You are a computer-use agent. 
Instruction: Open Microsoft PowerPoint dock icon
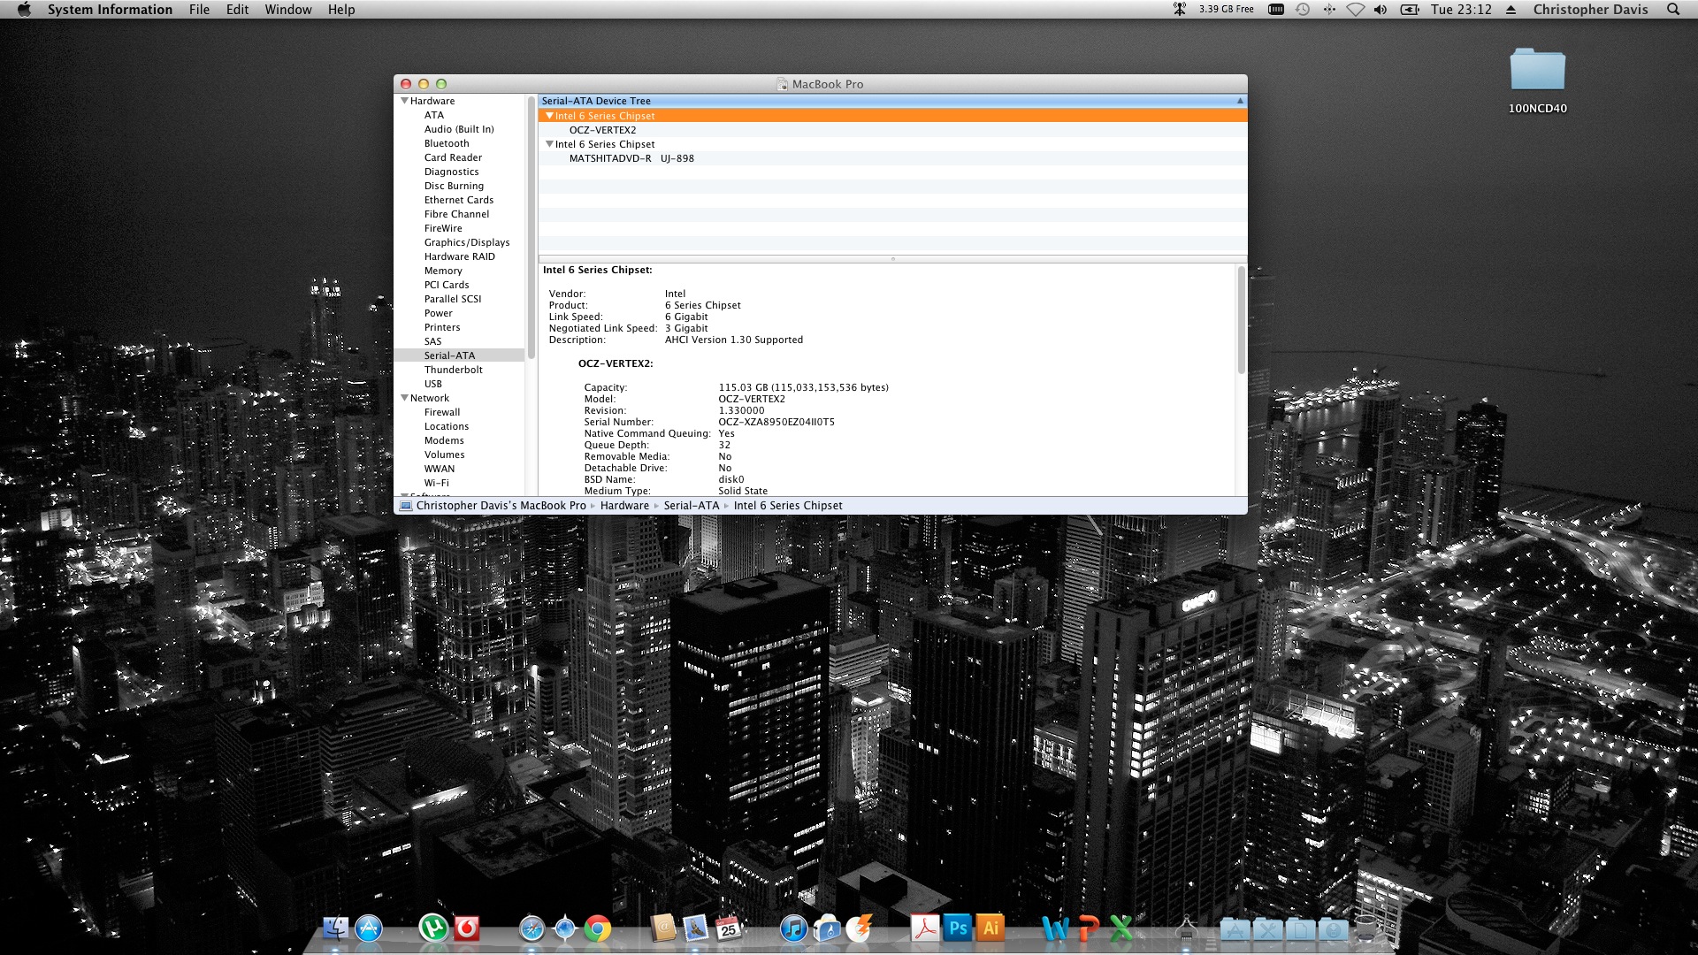(x=1088, y=928)
